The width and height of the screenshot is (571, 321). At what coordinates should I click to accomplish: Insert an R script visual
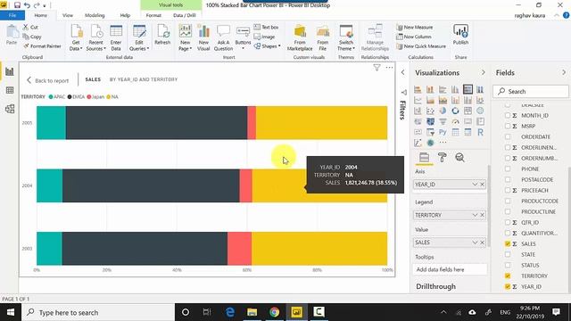pos(480,132)
